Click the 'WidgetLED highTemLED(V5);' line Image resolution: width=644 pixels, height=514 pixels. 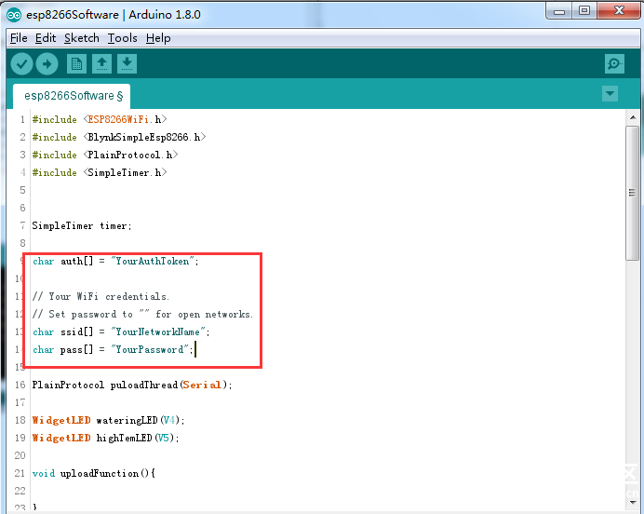[x=105, y=438]
